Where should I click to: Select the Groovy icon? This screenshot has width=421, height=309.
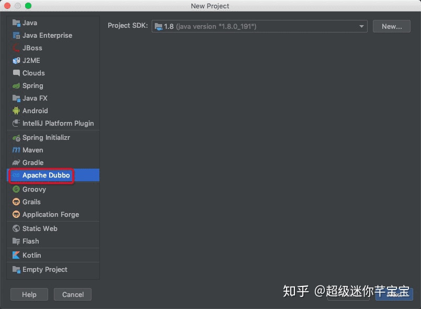(x=16, y=189)
